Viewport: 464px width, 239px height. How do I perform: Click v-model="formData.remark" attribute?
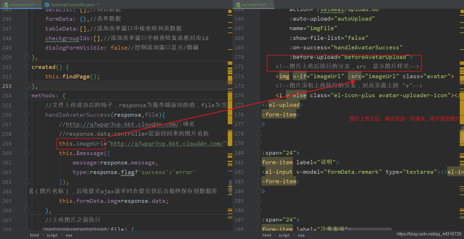coord(339,172)
